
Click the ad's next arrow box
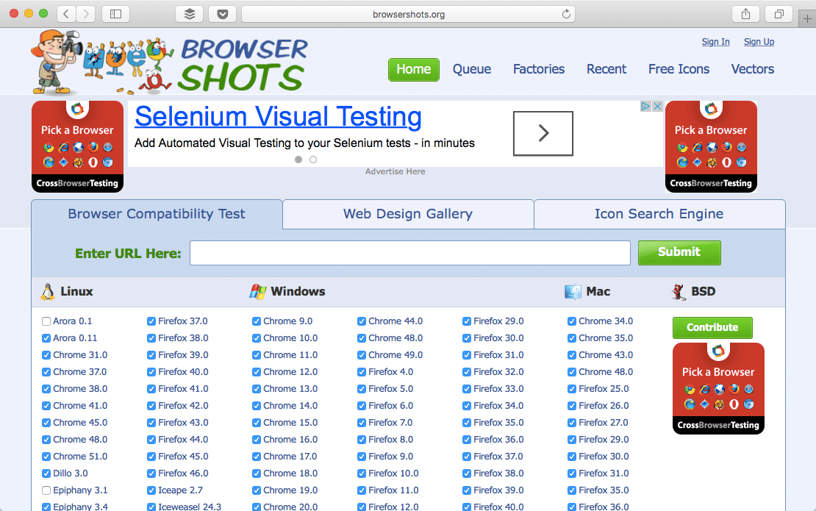coord(543,133)
